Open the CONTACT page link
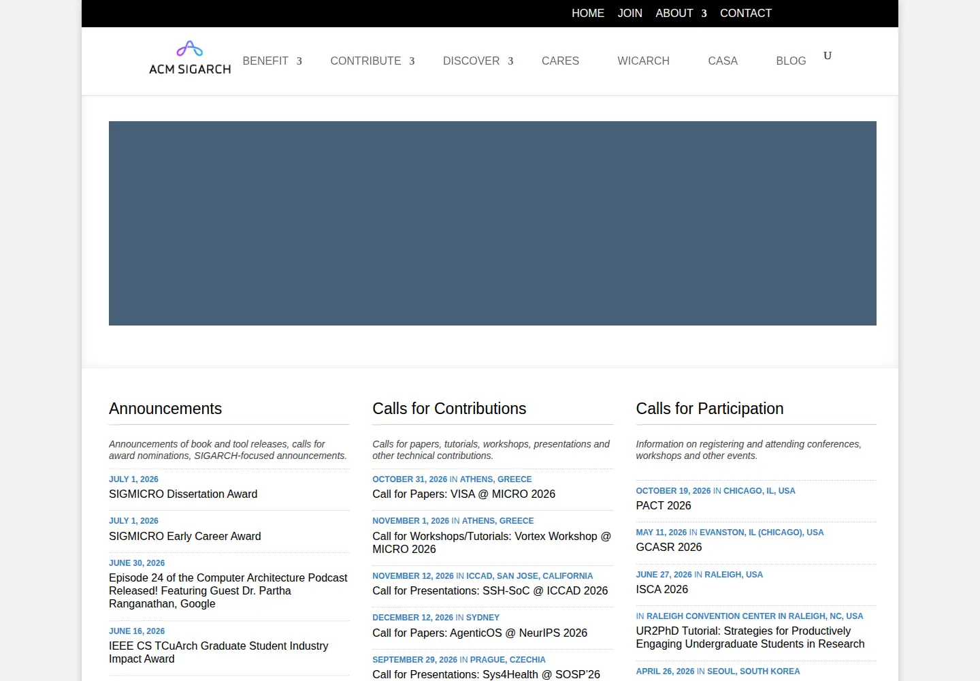Image resolution: width=980 pixels, height=681 pixels. click(746, 13)
